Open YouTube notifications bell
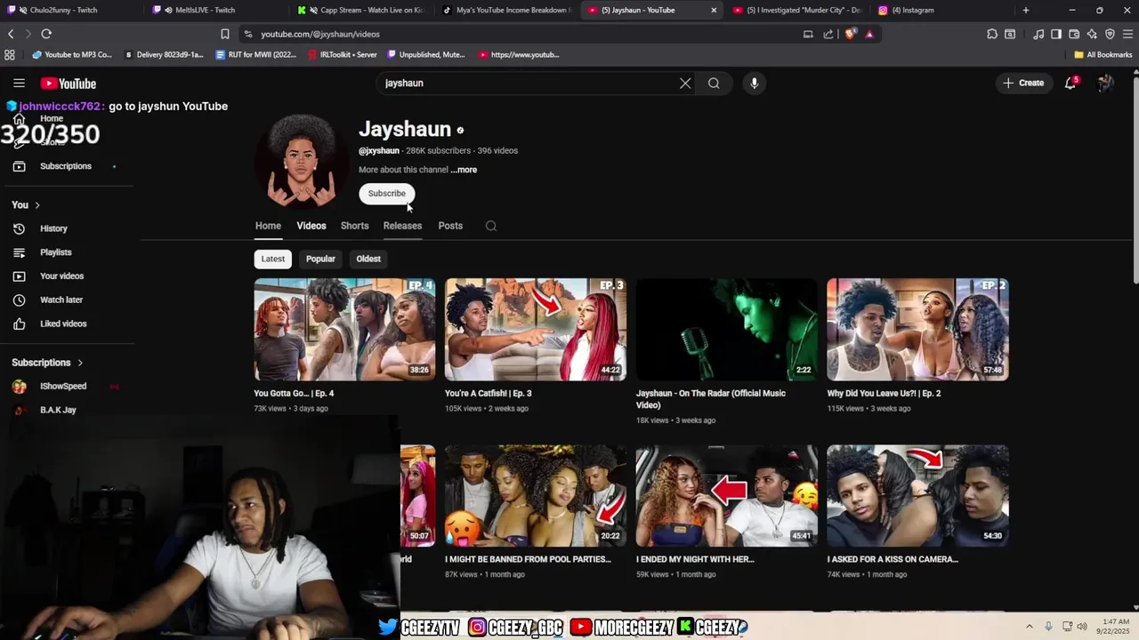The width and height of the screenshot is (1139, 640). tap(1070, 83)
